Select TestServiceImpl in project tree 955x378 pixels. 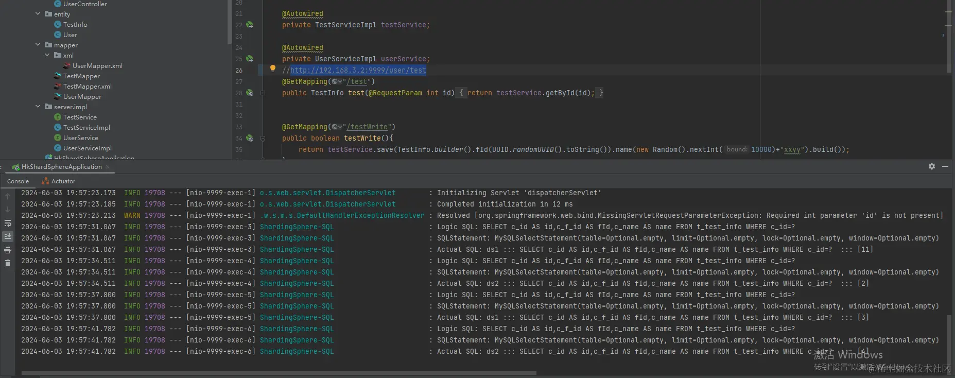[x=86, y=128]
